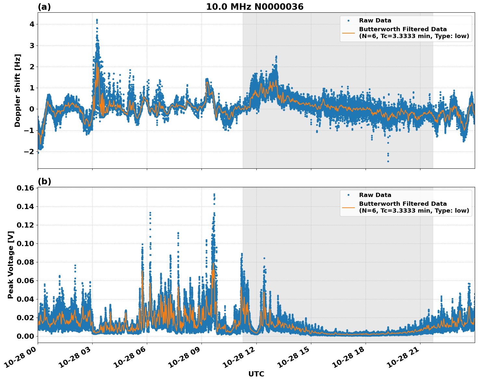
Task: Select the panel label (a)
Action: pos(44,6)
